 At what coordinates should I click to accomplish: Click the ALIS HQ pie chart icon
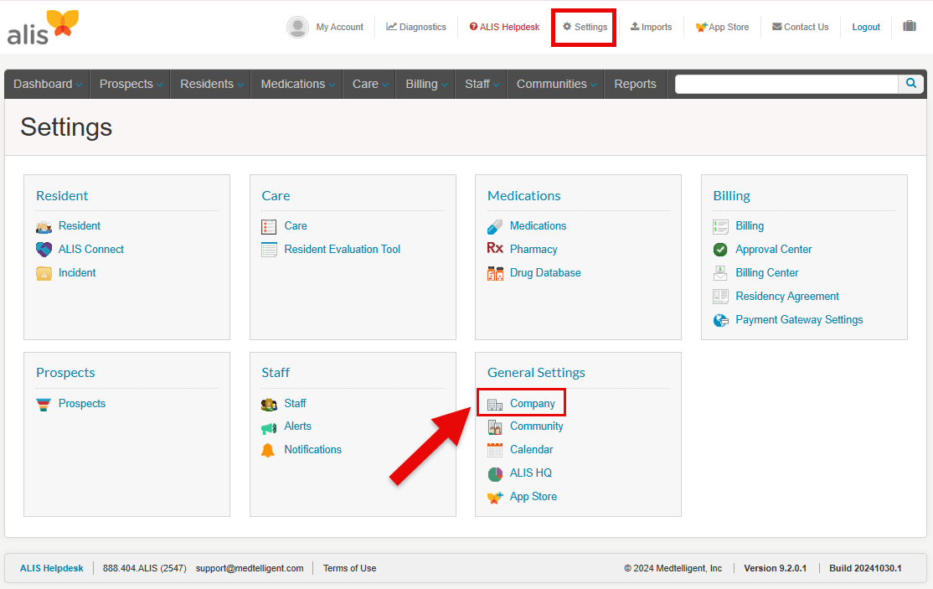[494, 473]
